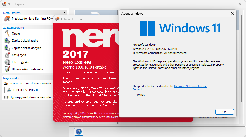The width and height of the screenshot is (246, 137).
Task: Click OK in About Windows dialog
Action: click(x=225, y=112)
